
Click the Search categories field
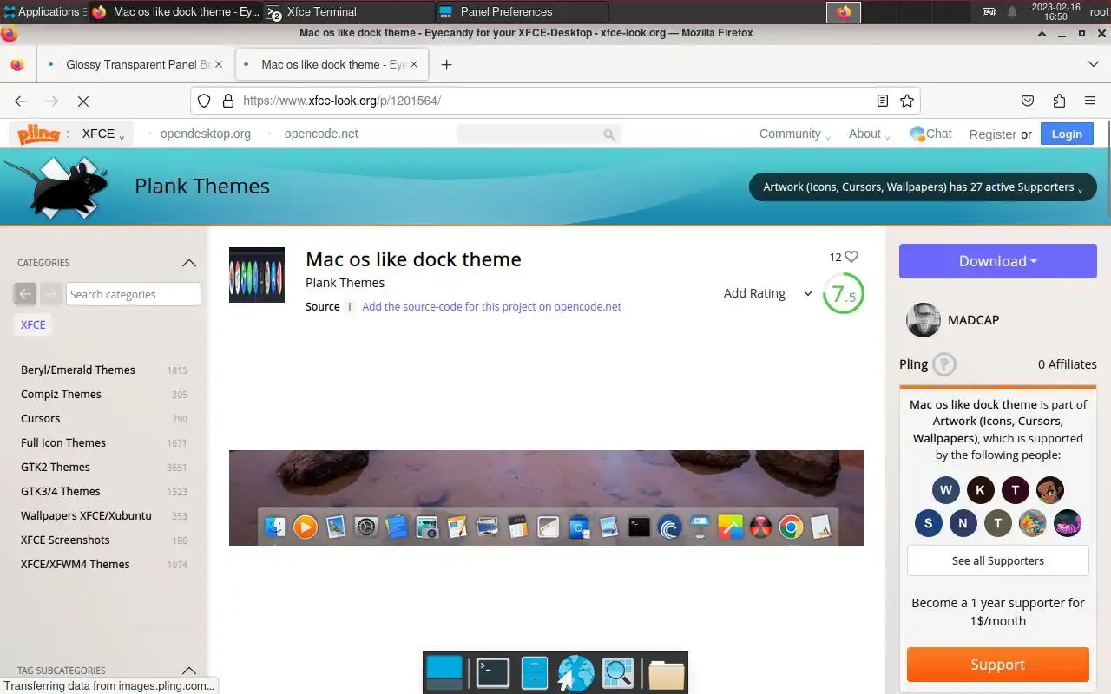(134, 294)
